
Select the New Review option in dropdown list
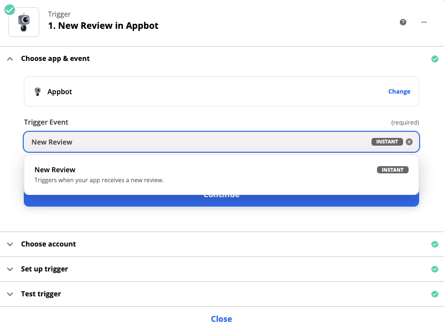221,174
